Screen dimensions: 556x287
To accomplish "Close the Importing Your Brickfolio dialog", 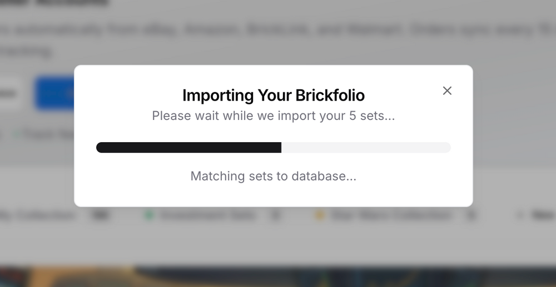I will click(x=447, y=90).
